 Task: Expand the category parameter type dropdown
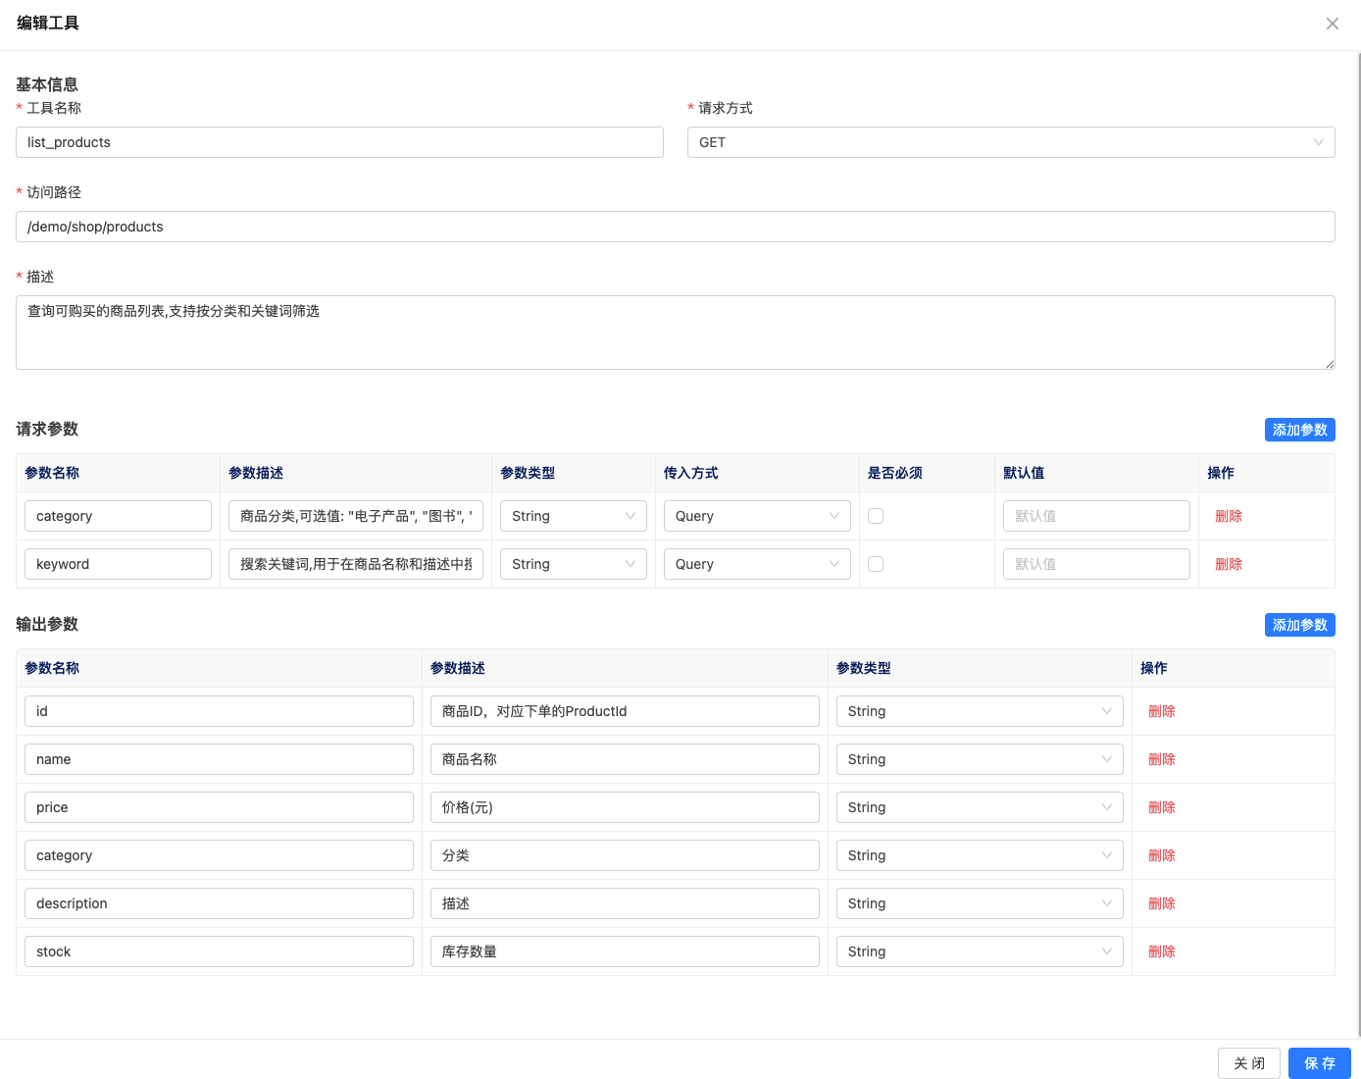pyautogui.click(x=573, y=516)
